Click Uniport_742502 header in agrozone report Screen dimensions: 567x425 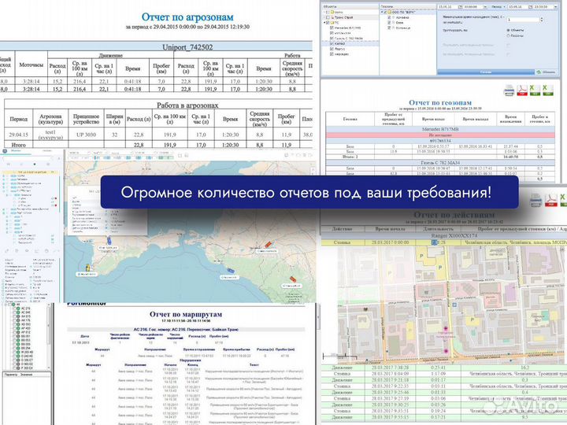click(x=187, y=47)
